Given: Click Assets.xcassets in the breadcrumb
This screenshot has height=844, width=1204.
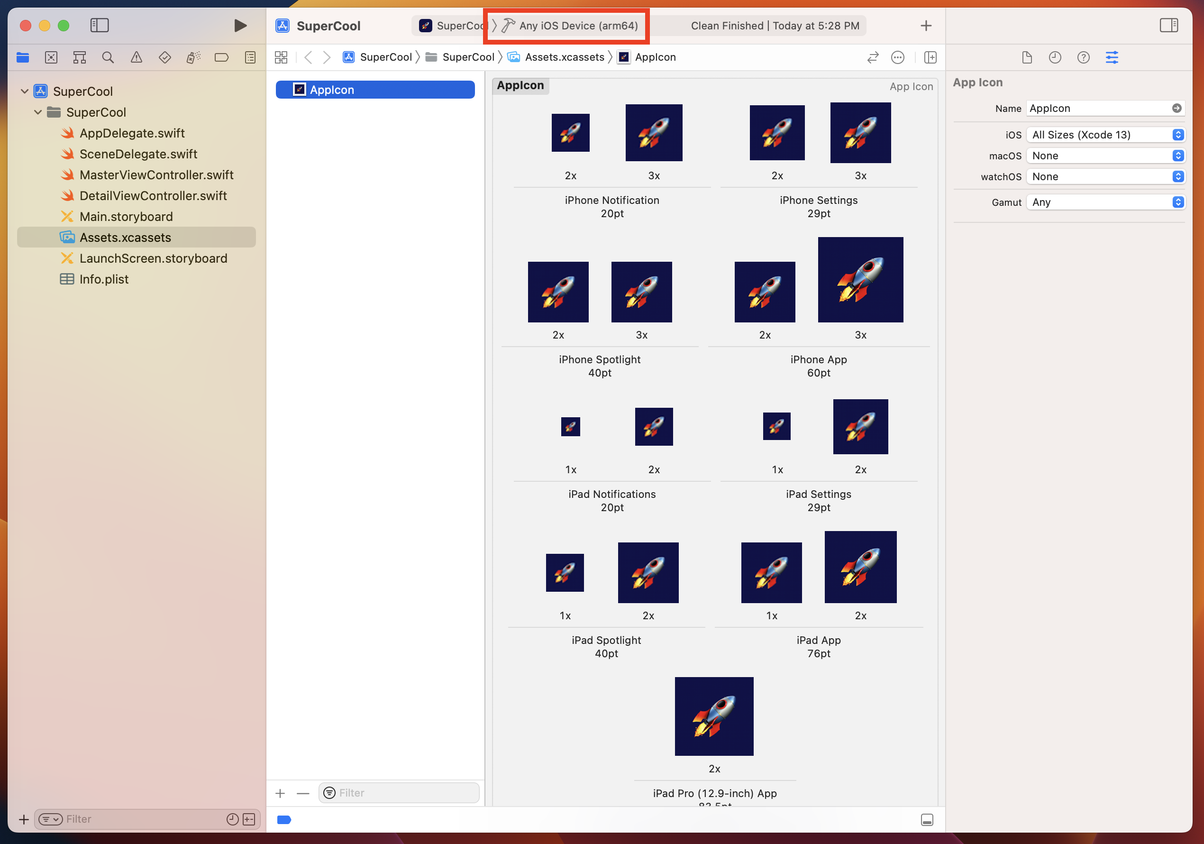Looking at the screenshot, I should click(564, 57).
